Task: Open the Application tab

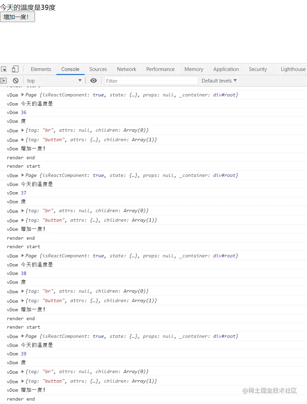Action: click(226, 69)
